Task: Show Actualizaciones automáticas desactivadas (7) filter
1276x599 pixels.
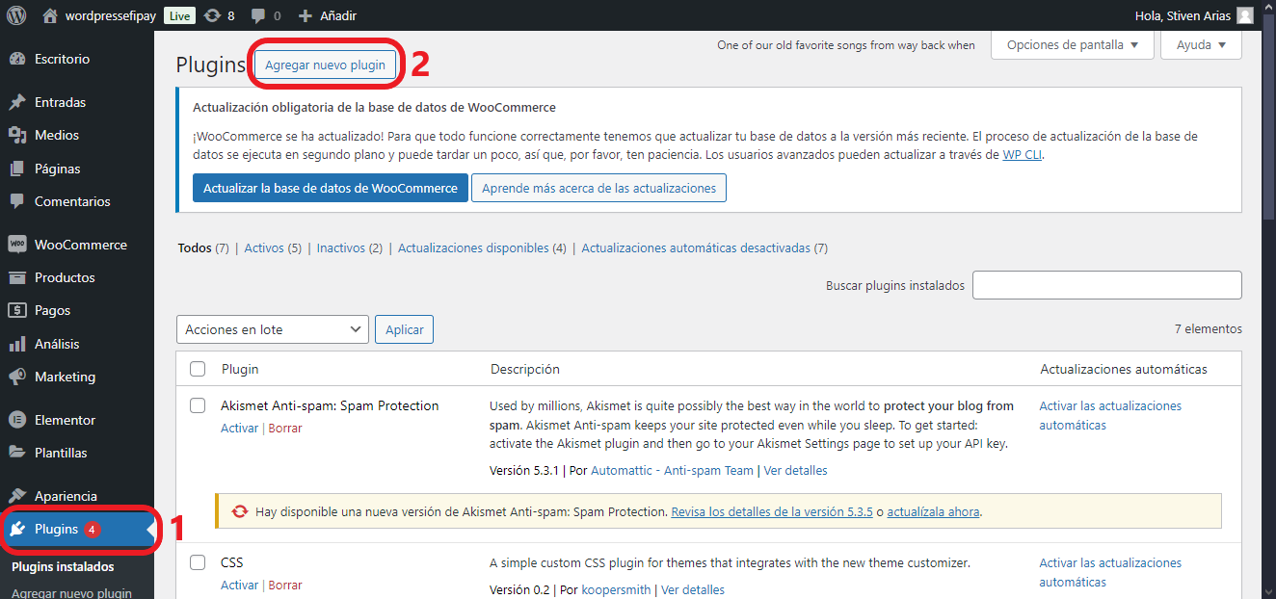Action: point(704,247)
